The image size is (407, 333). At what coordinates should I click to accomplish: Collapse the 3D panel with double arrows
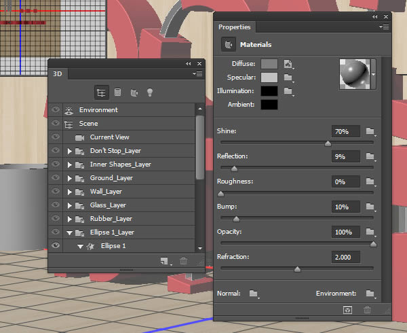coord(189,64)
